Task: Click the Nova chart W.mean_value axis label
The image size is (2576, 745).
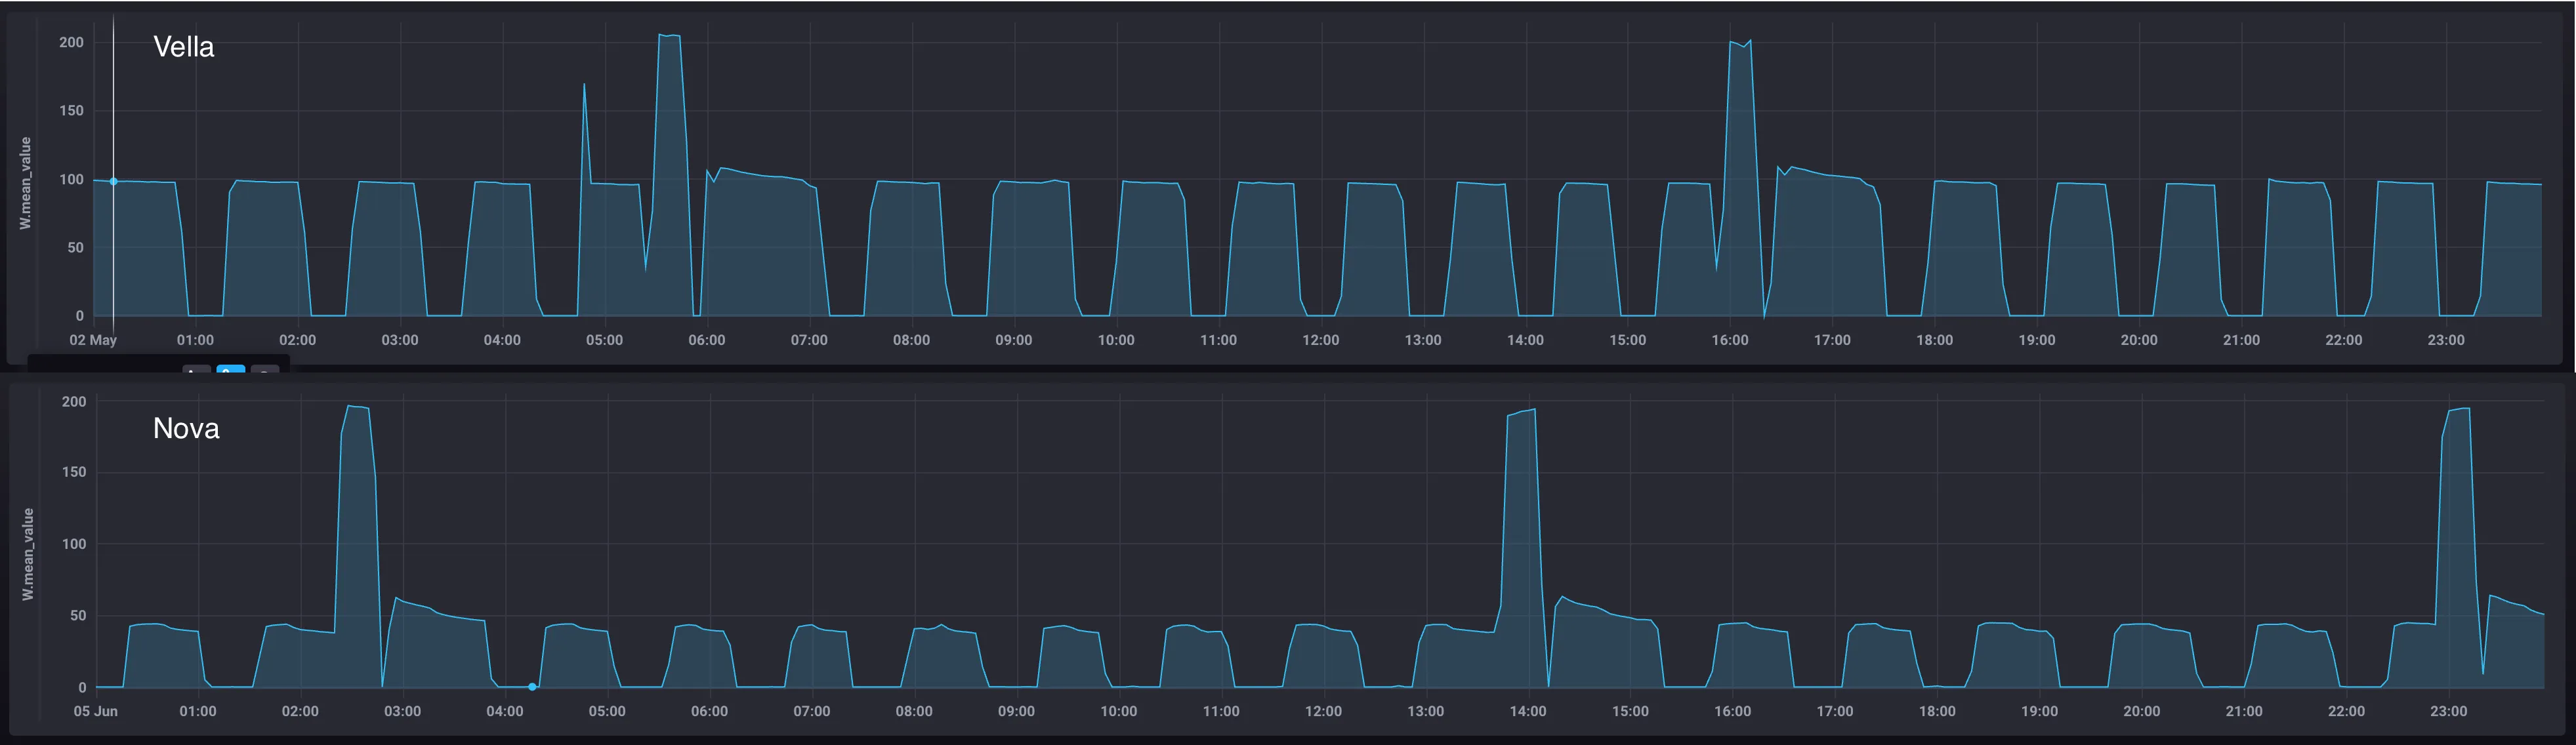Action: (x=28, y=554)
